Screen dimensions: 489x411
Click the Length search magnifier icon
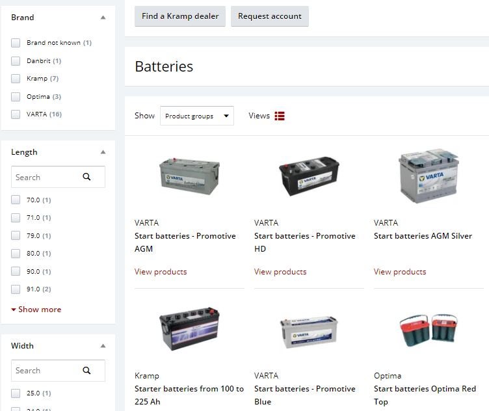point(86,177)
